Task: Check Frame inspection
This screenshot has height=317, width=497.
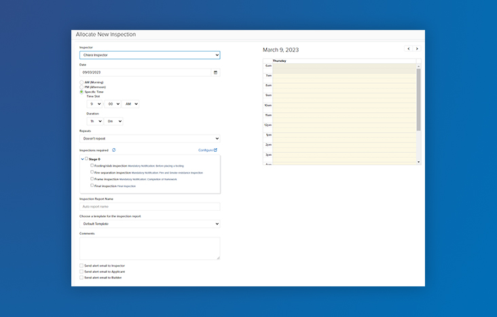Action: pos(92,178)
